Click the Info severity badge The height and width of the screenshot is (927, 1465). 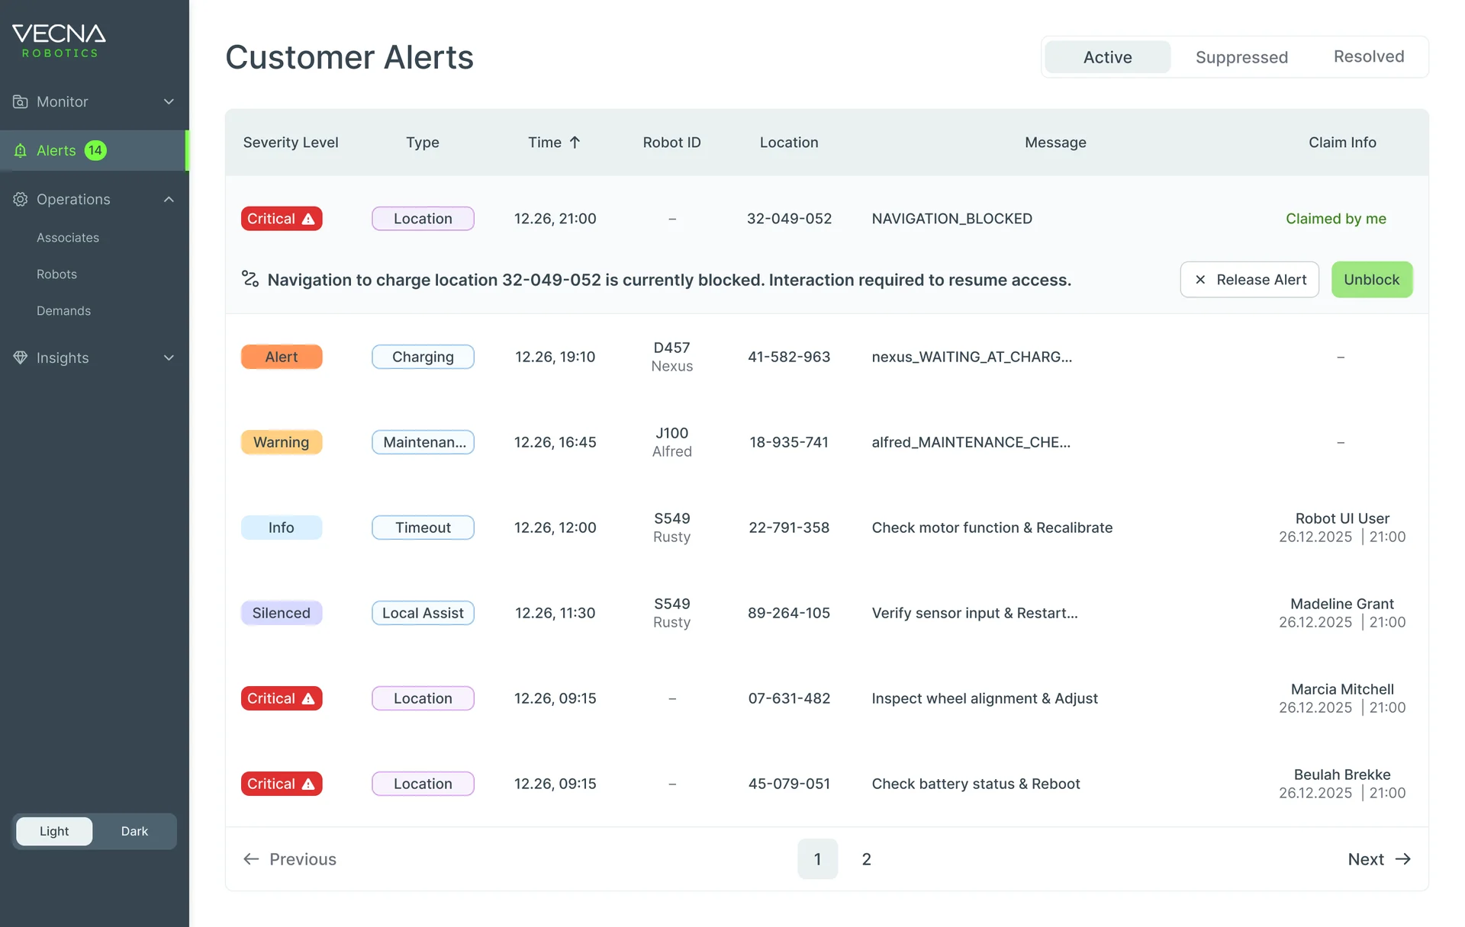[282, 528]
